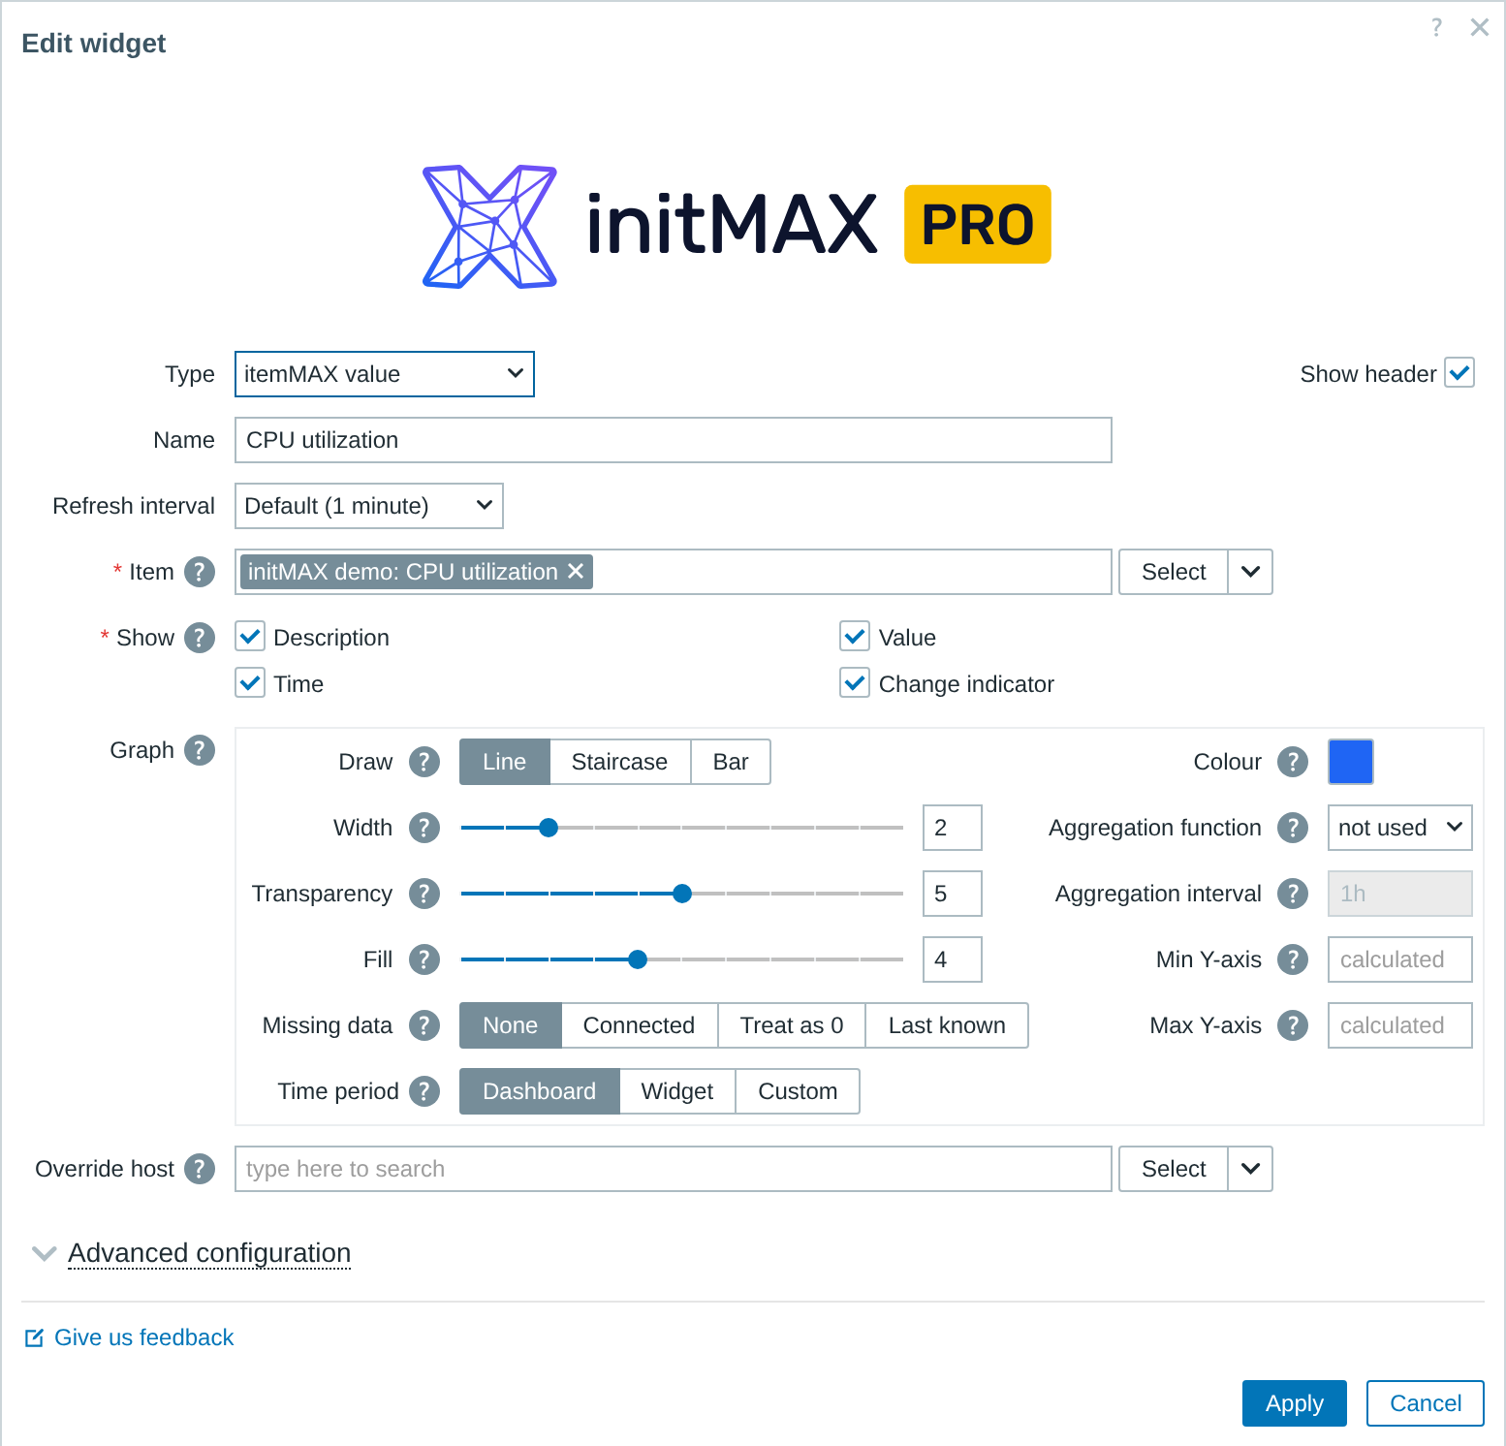Toggle the Show header checkbox
The width and height of the screenshot is (1506, 1446).
pyautogui.click(x=1459, y=373)
